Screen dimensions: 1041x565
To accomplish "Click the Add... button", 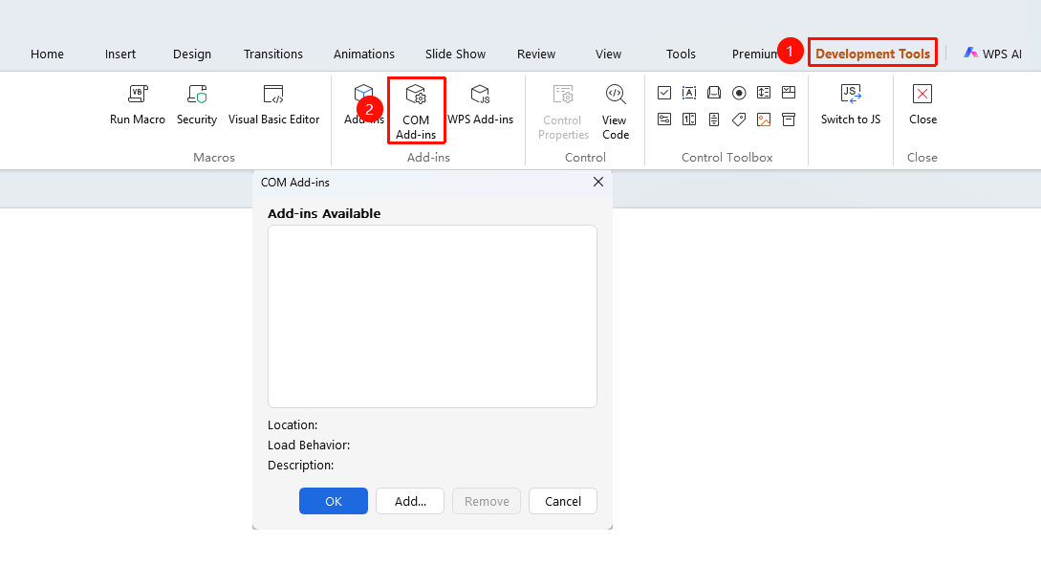I will point(410,501).
